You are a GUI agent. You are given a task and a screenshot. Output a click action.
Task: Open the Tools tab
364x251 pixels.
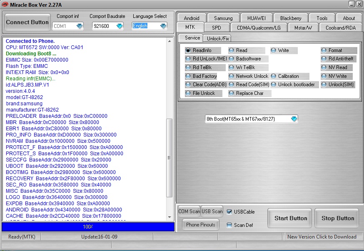(x=322, y=18)
